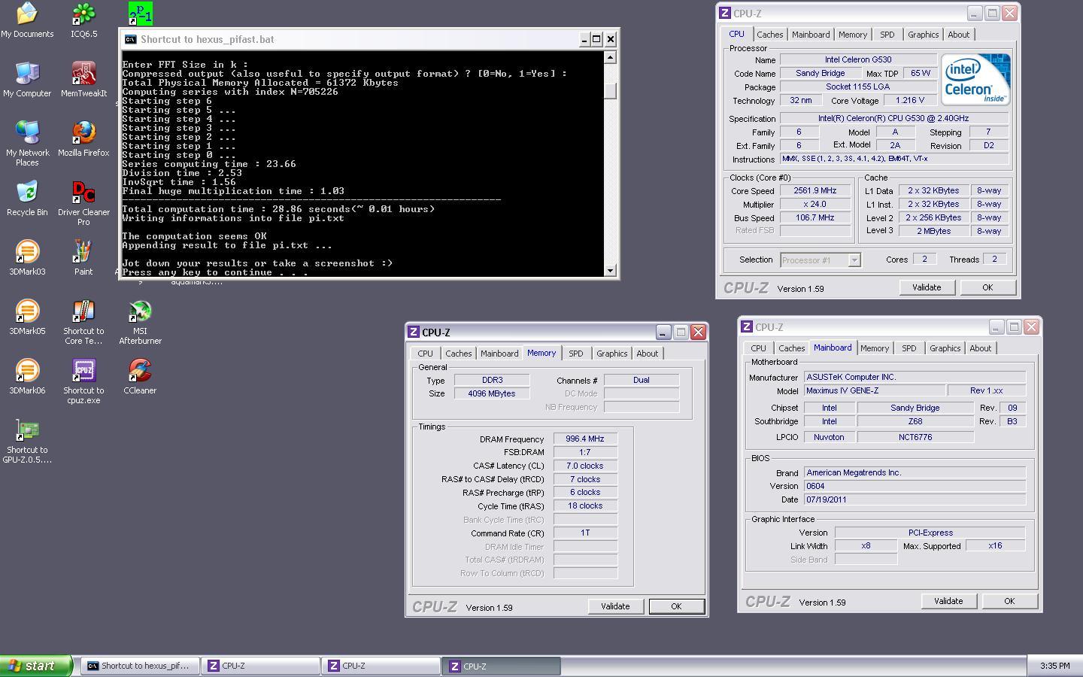Click console scrollbar up arrow
1083x677 pixels.
pyautogui.click(x=610, y=58)
